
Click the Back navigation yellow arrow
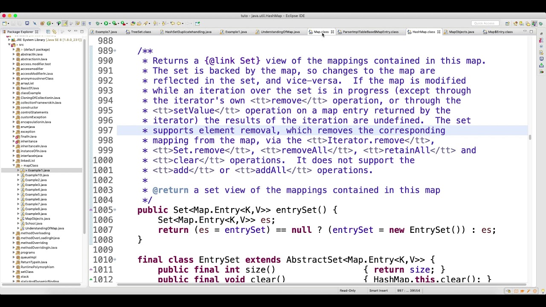coord(179,23)
